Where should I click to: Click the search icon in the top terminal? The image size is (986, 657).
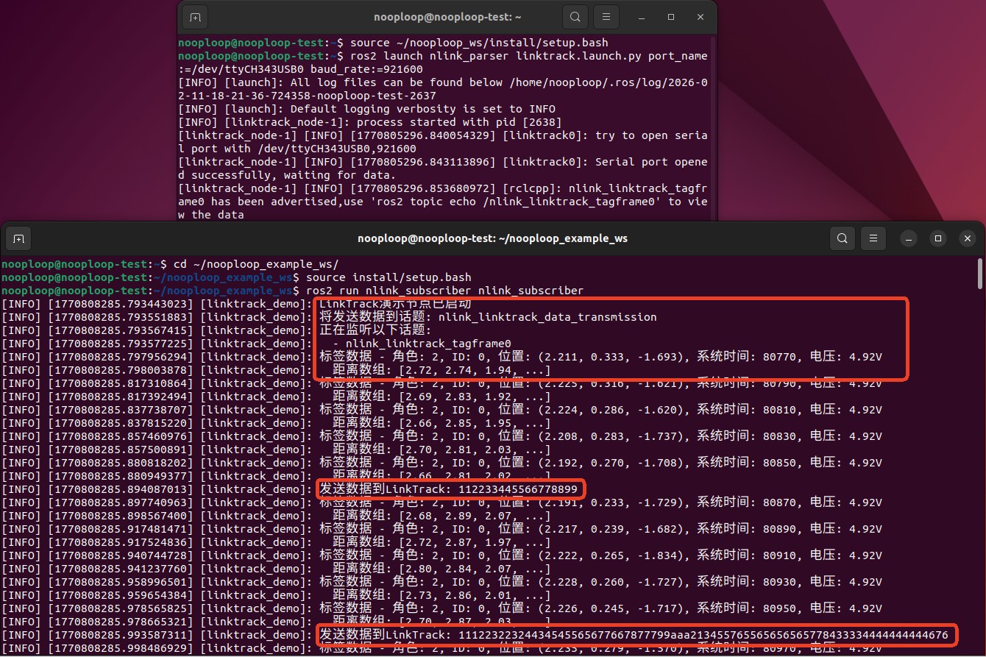(x=575, y=16)
